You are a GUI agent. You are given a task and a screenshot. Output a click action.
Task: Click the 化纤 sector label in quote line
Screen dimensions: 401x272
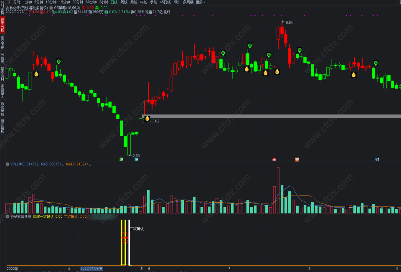(x=167, y=12)
